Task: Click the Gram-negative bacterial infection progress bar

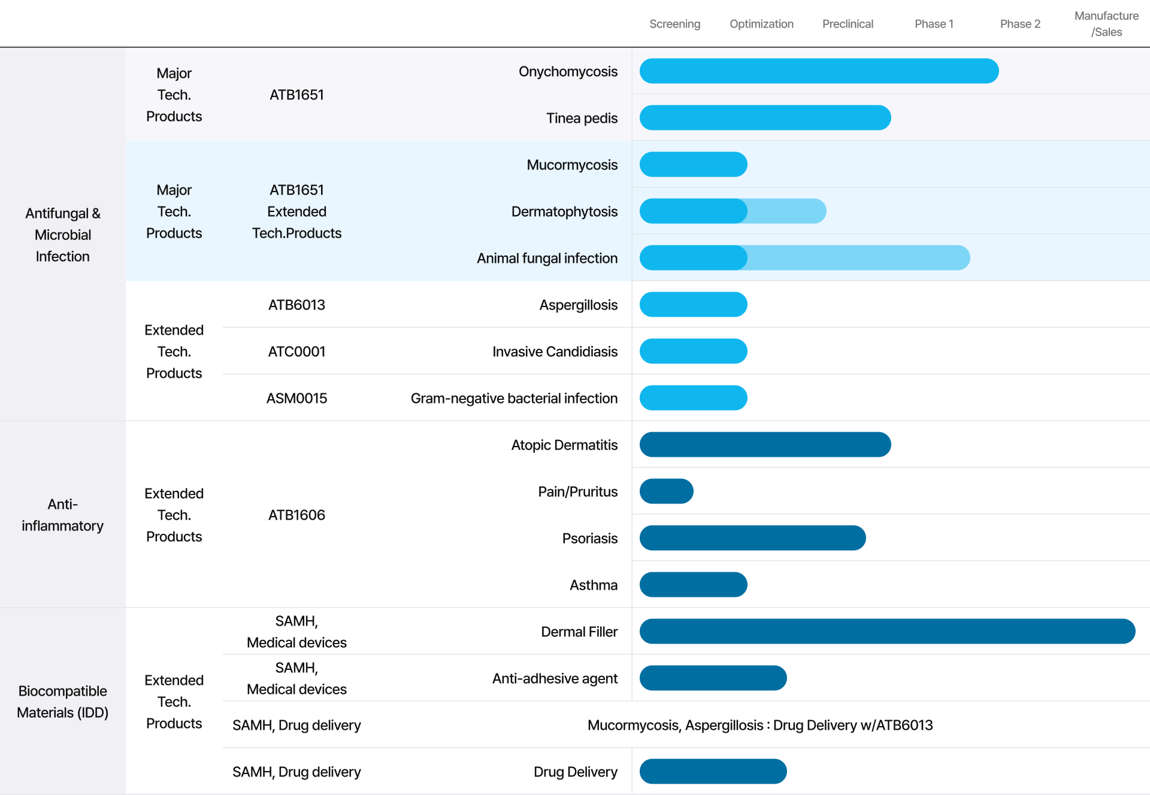Action: [x=693, y=398]
